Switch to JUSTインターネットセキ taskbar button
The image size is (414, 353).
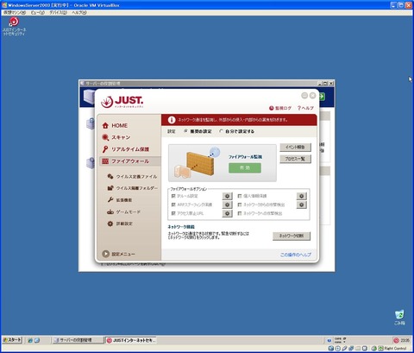(131, 340)
